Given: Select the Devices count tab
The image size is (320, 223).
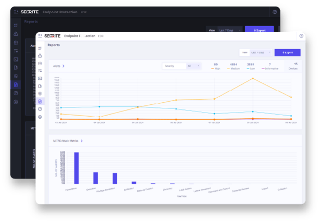Looking at the screenshot, I should [x=292, y=66].
